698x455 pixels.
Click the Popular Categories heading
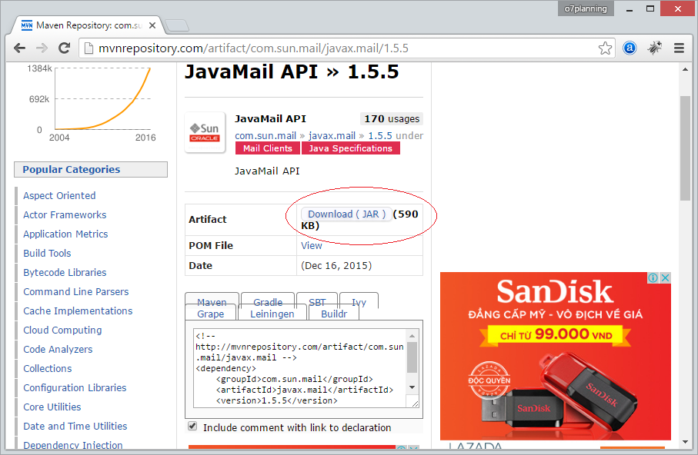point(91,169)
